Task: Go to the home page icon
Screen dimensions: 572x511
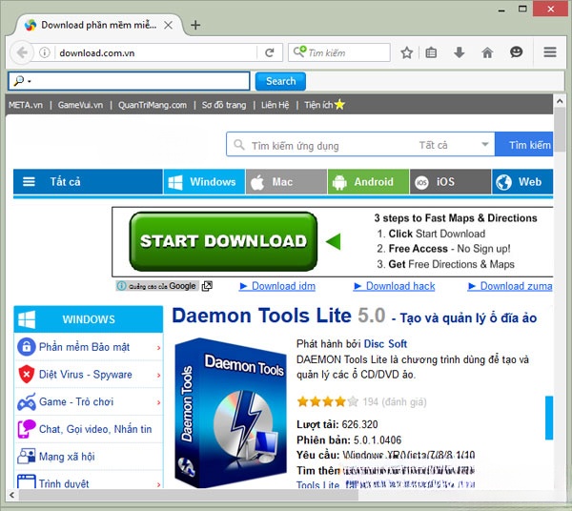Action: tap(487, 52)
